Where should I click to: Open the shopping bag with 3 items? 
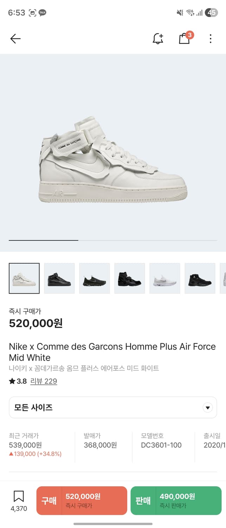click(185, 38)
